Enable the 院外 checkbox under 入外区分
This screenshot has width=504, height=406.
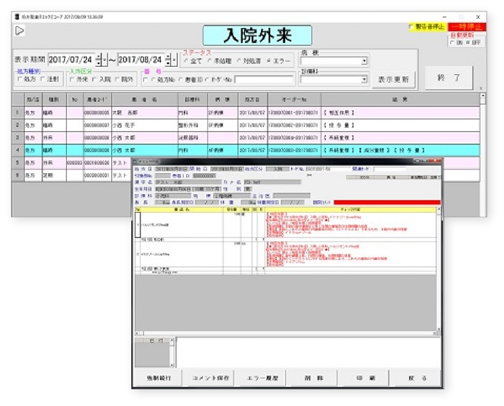[117, 79]
